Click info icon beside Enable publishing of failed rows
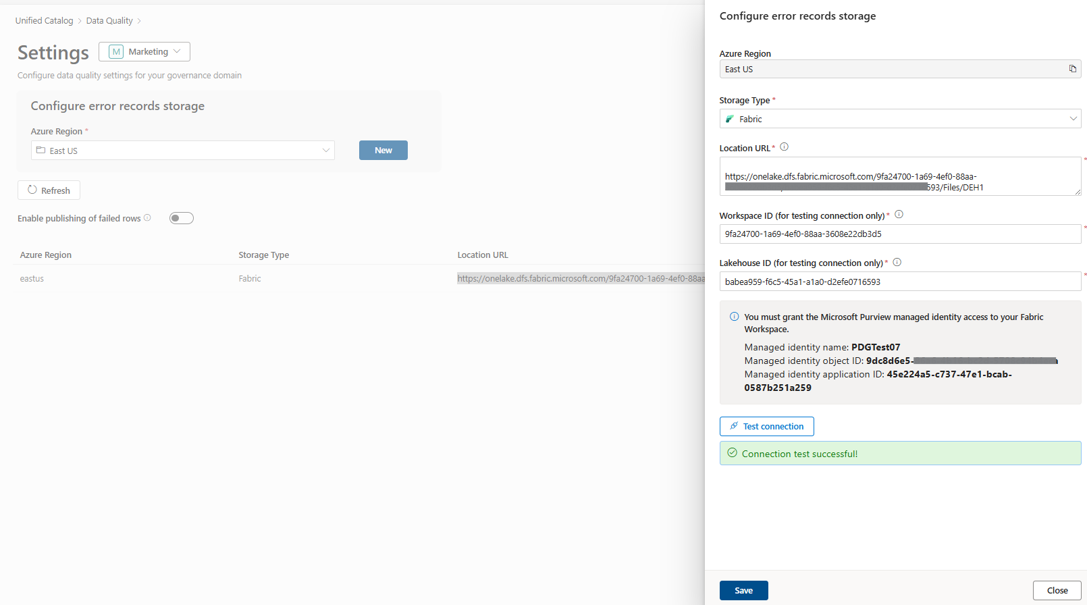1087x605 pixels. click(x=147, y=217)
